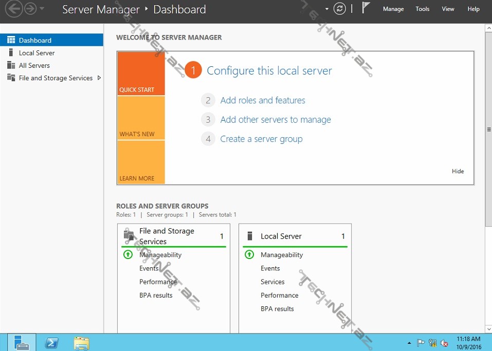Refresh the Server Manager dashboard

click(339, 9)
